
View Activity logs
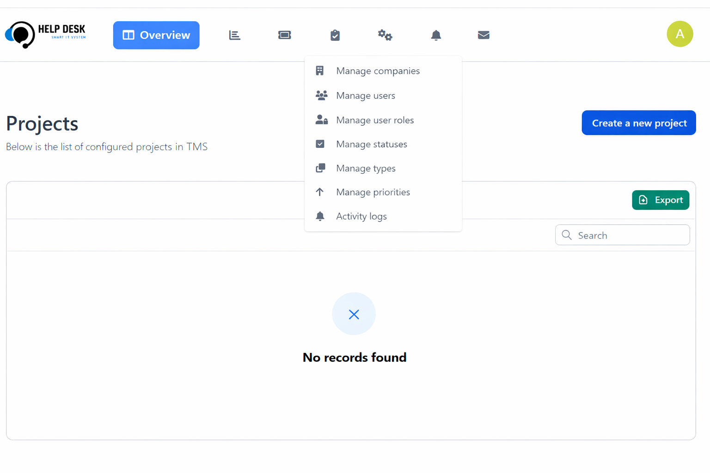pyautogui.click(x=361, y=216)
